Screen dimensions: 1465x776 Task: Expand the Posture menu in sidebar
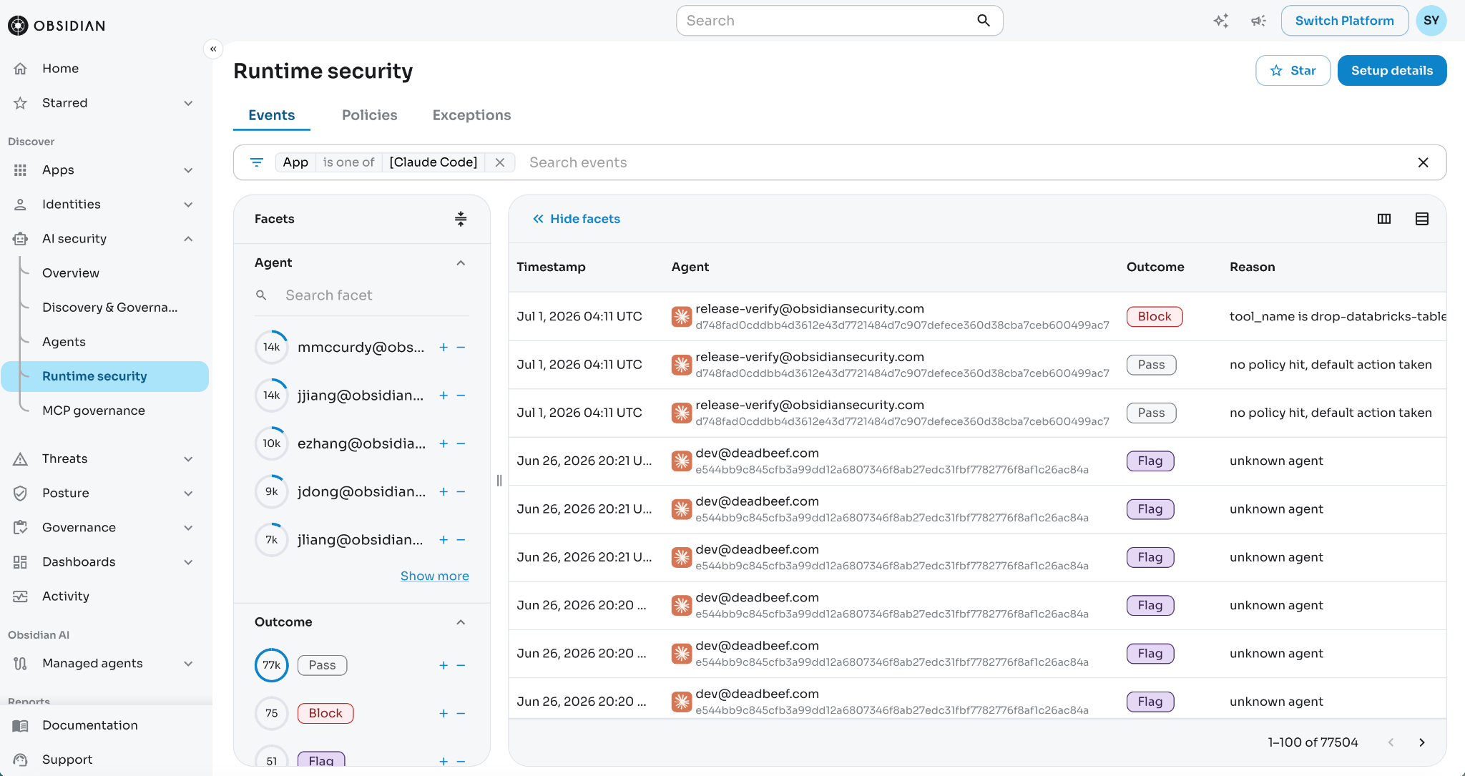tap(188, 493)
